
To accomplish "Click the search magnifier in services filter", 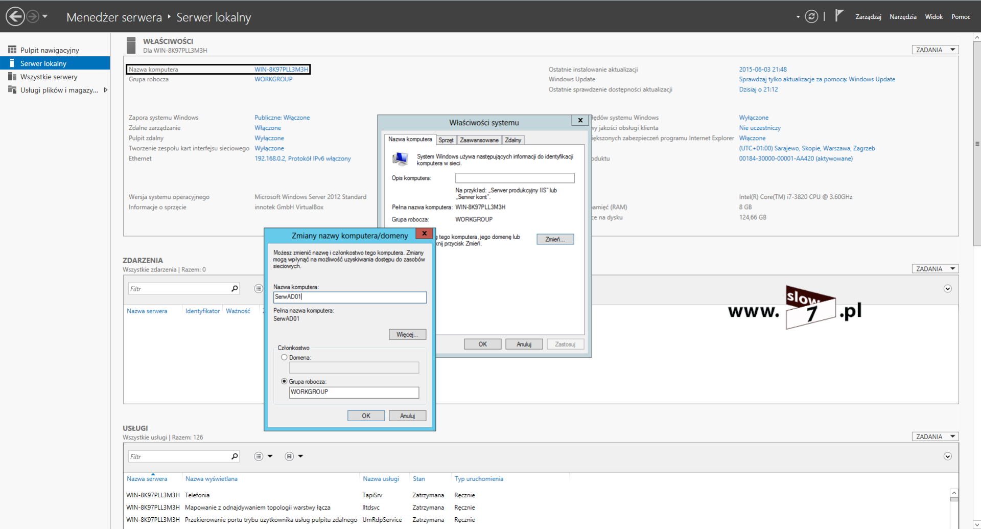I will click(235, 456).
